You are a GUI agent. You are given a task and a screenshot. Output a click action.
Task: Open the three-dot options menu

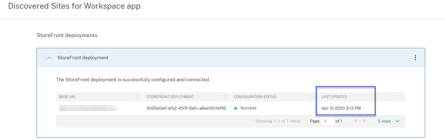click(x=415, y=58)
